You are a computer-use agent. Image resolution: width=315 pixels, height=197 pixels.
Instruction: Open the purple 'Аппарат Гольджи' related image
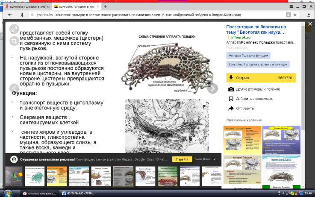281,140
